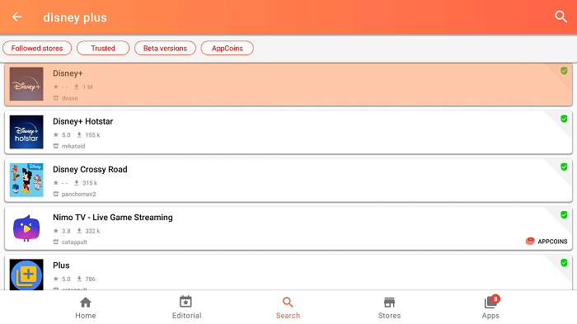Go to Home tab
The height and width of the screenshot is (324, 577).
click(86, 308)
